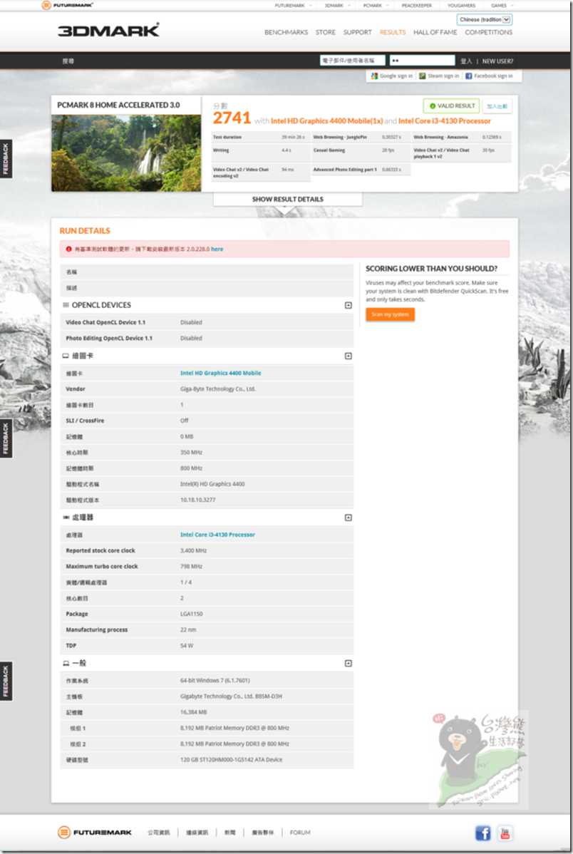Click the footer YouTube icon

click(x=505, y=833)
